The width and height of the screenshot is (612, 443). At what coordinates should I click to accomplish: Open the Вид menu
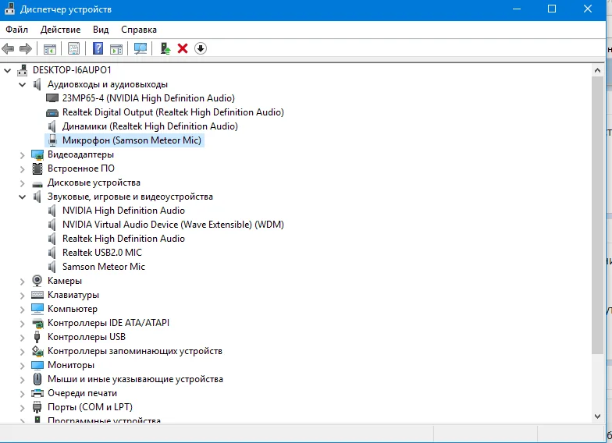coord(101,29)
